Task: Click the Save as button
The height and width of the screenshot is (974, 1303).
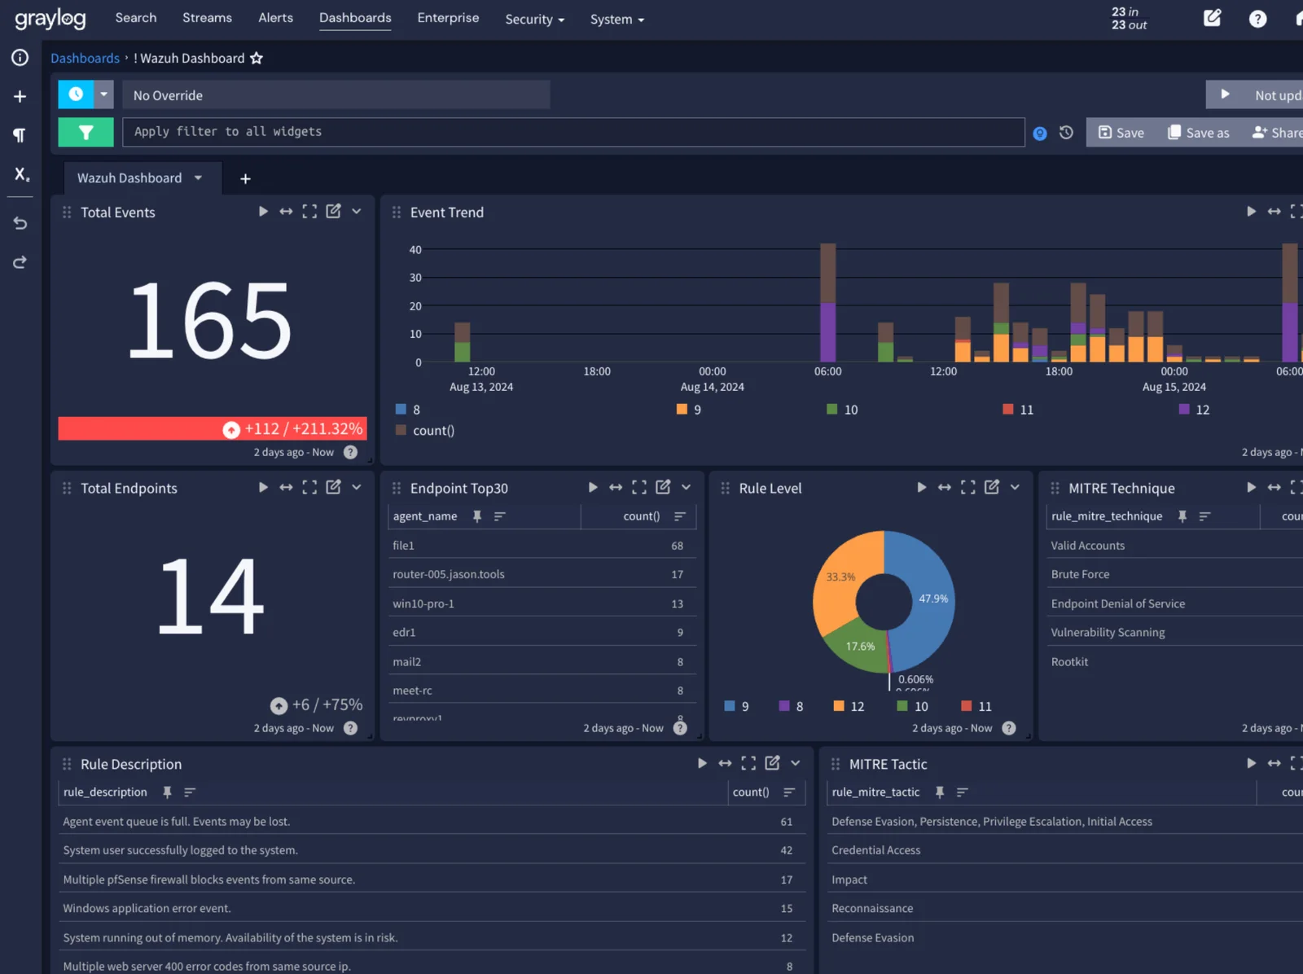Action: pos(1198,133)
